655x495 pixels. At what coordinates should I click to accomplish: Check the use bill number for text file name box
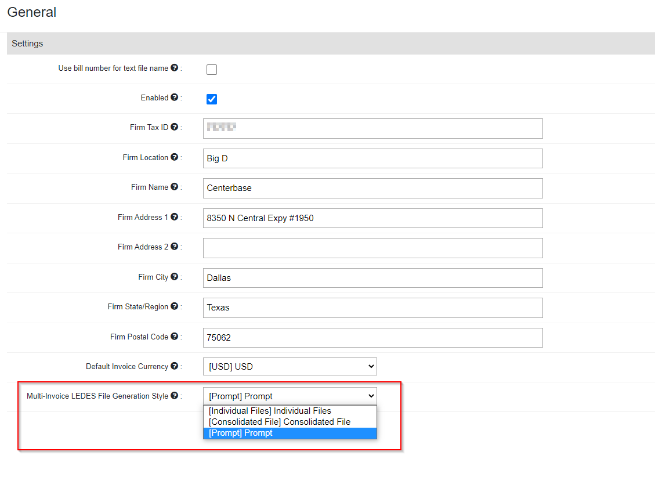coord(212,69)
